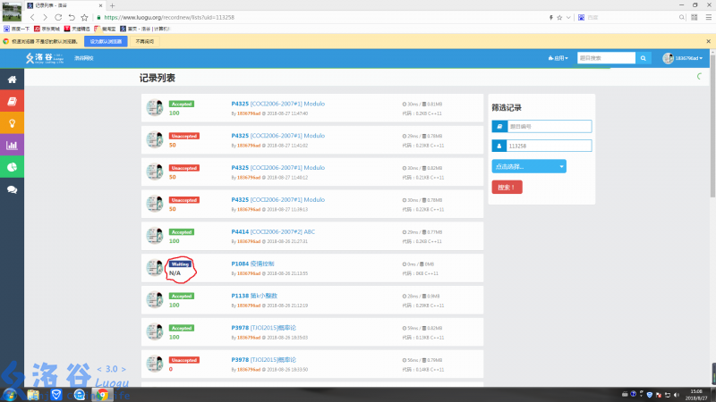The image size is (716, 402).
Task: Open the chat bubbles discussion icon
Action: [12, 189]
